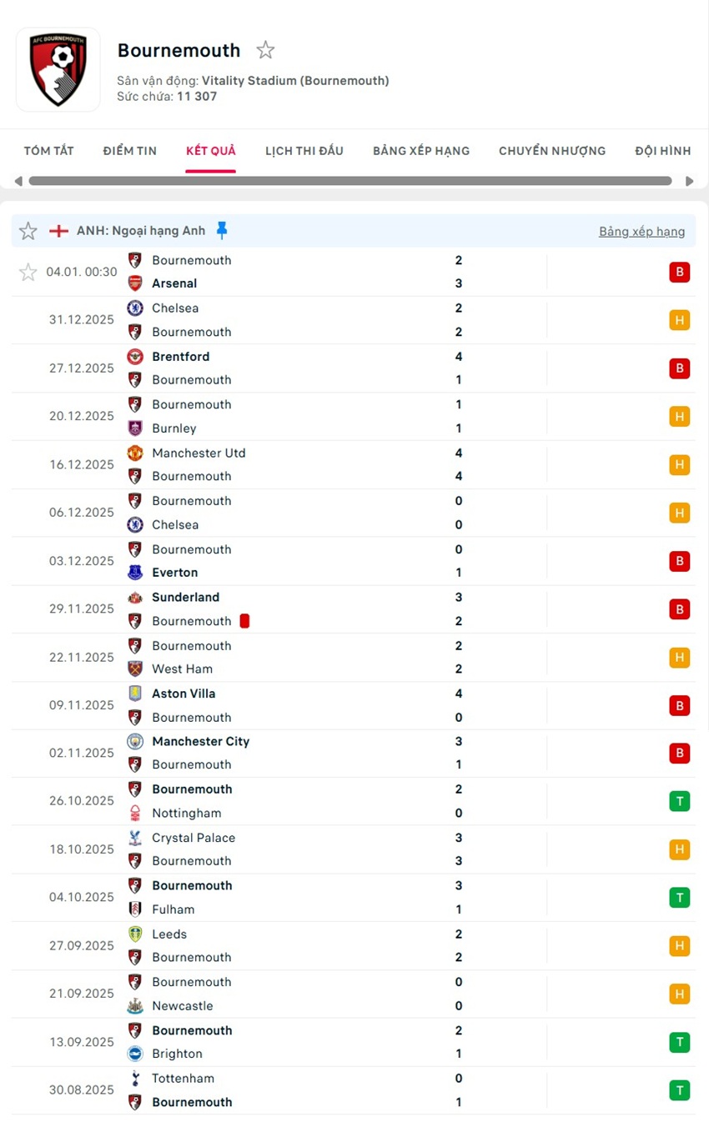
Task: Click the Tottenham logo in the 30.08 match
Action: (x=134, y=1078)
